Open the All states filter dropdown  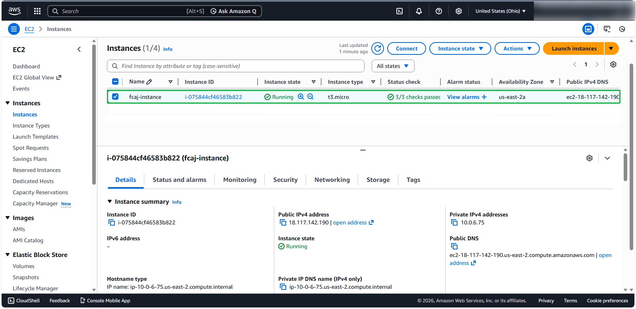(393, 66)
